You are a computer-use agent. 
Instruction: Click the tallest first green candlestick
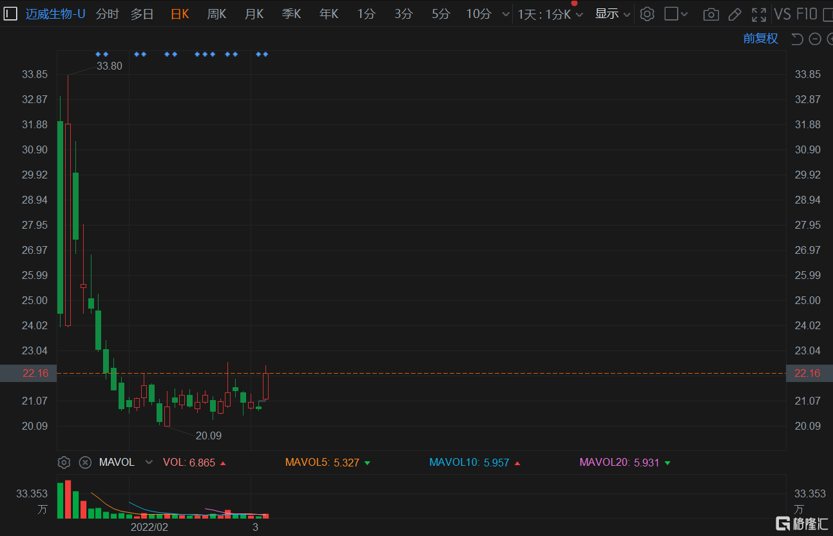(x=61, y=217)
